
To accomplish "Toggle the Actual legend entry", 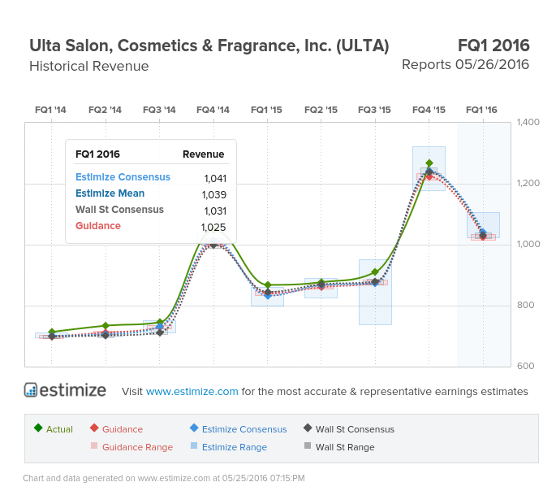I will (x=54, y=429).
